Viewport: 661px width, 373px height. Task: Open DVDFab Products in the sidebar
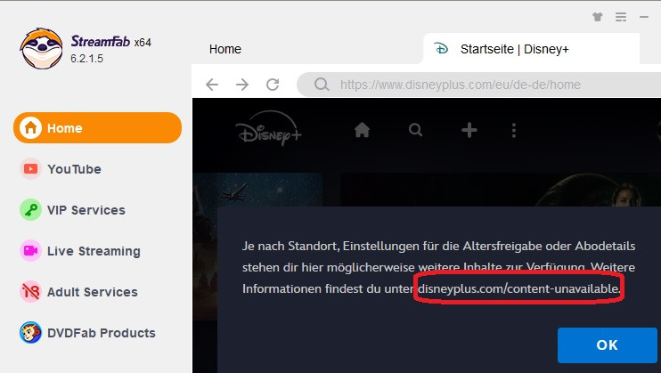point(97,333)
